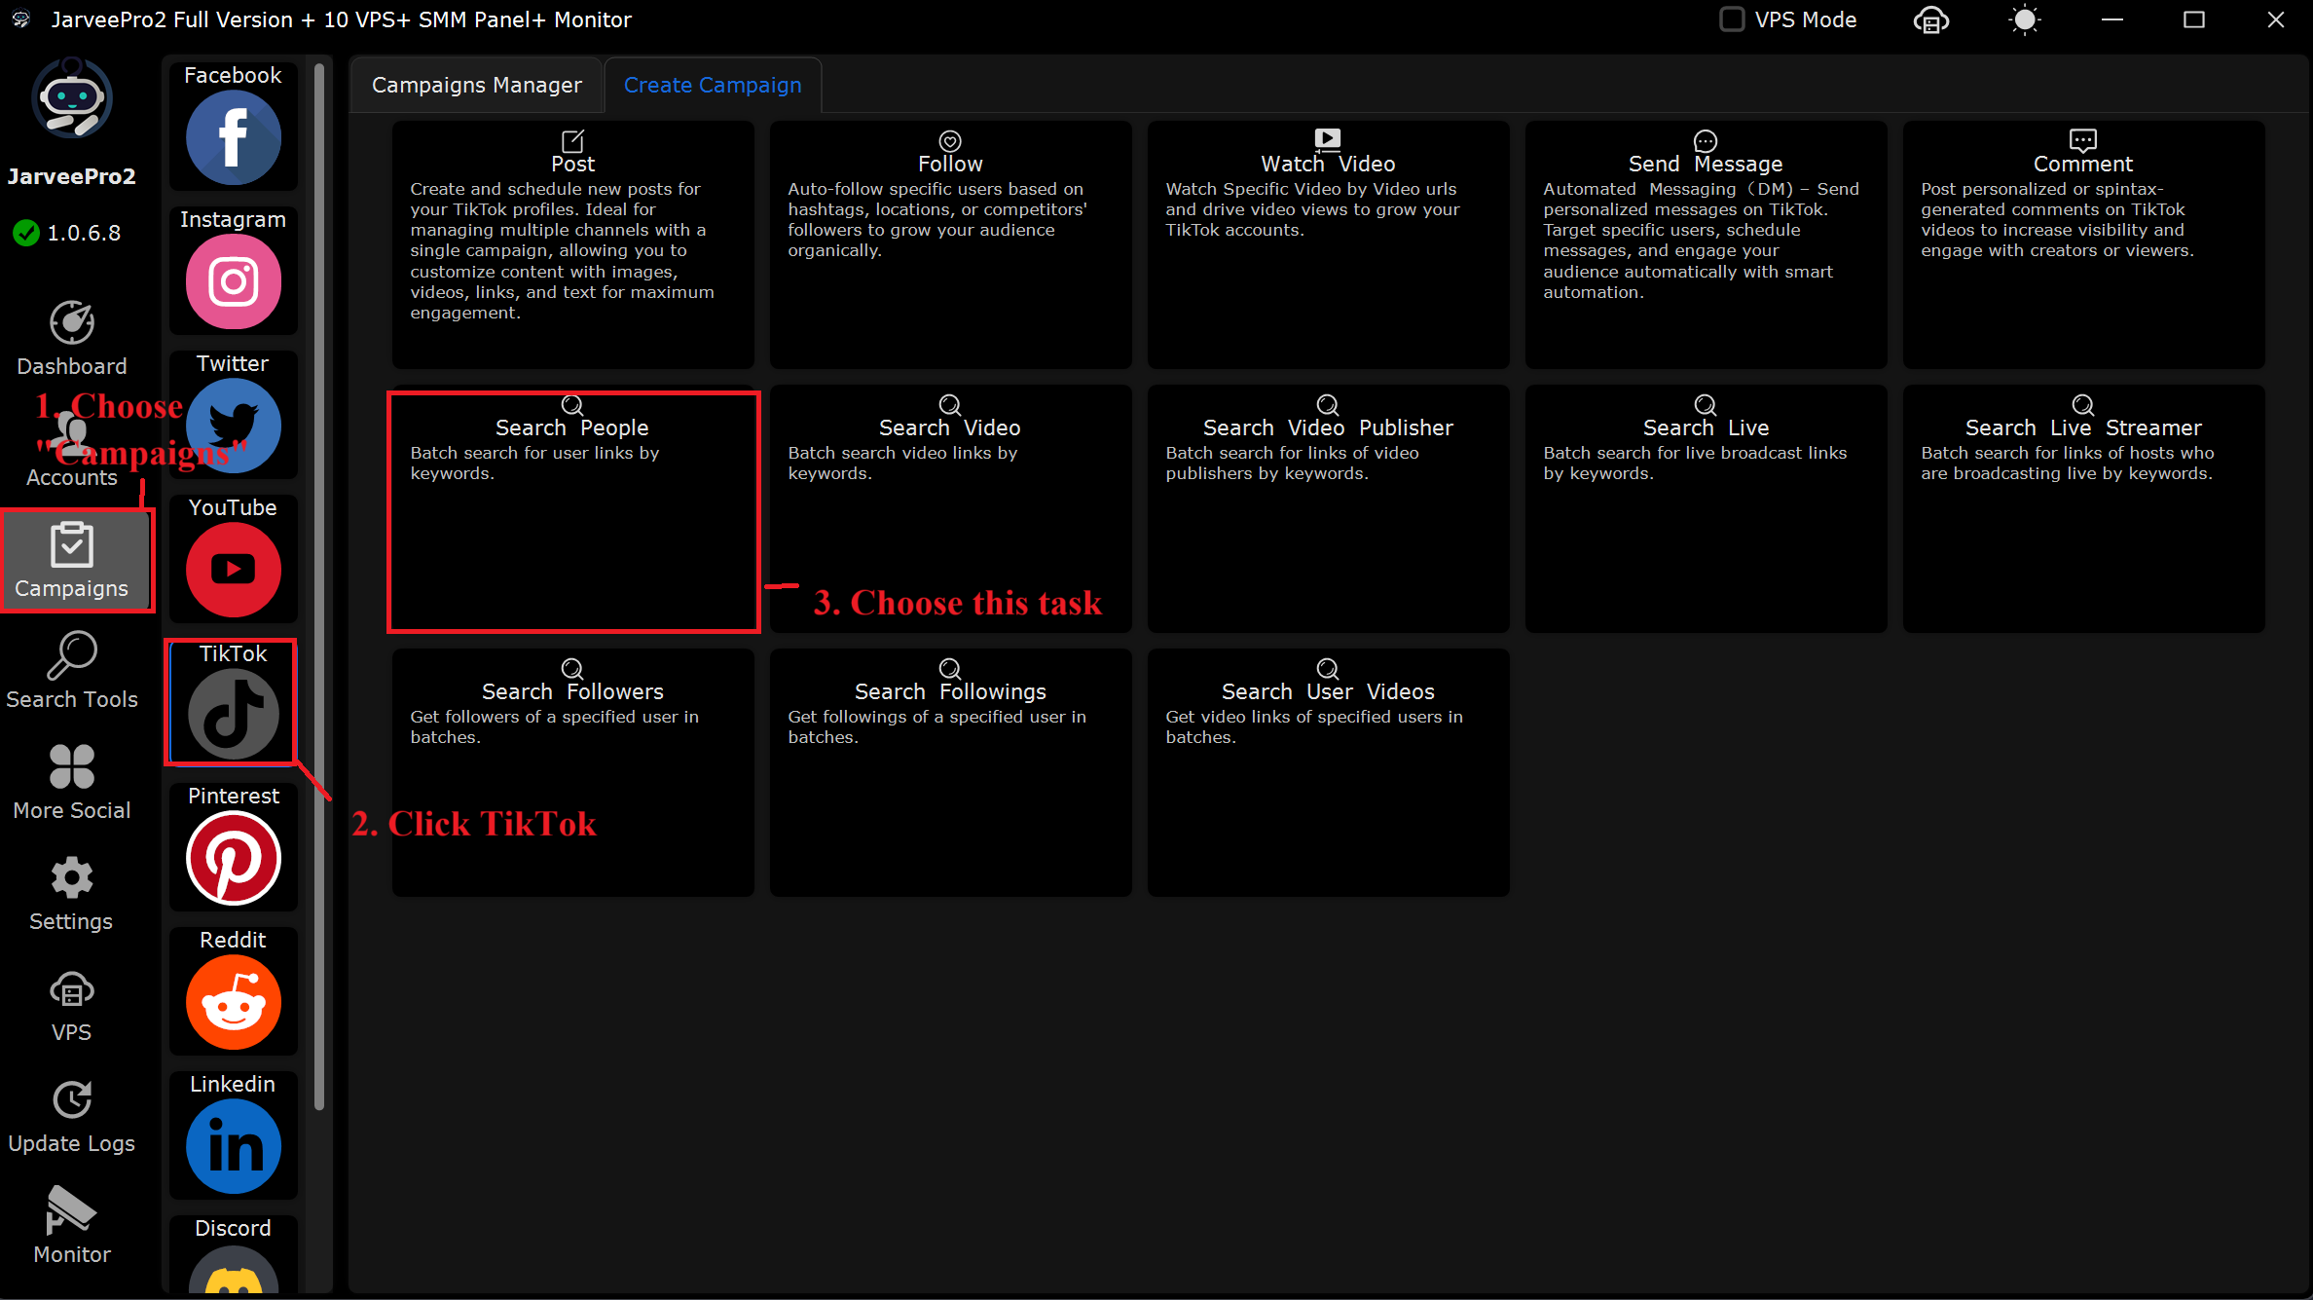Choose the Search User Videos task card

tap(1329, 772)
